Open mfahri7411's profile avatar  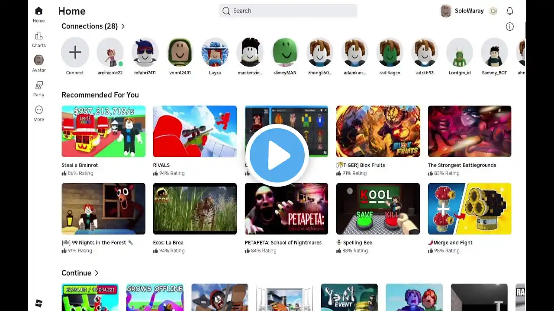(145, 52)
